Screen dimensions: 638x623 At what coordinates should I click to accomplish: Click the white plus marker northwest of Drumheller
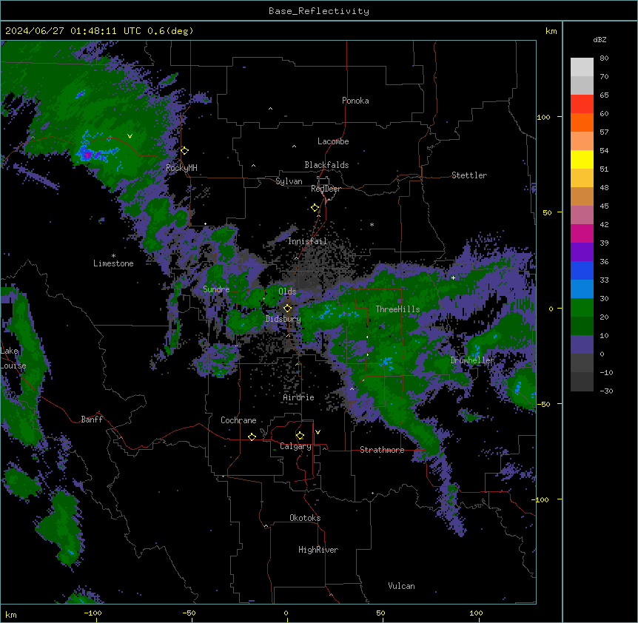453,277
